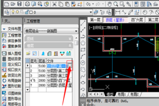Choose 定义视口 command
Viewport: 159px width, 106px height.
12,64
